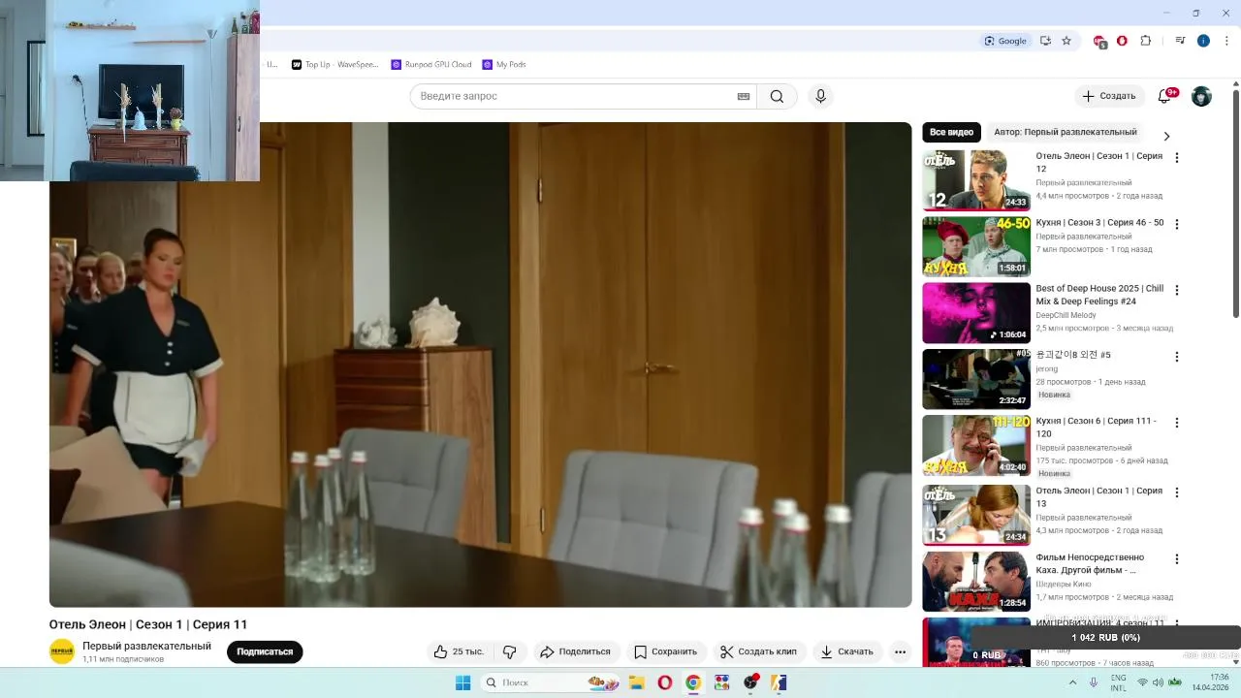Open Chrome three-dot menu
The width and height of the screenshot is (1241, 698).
coord(1226,41)
